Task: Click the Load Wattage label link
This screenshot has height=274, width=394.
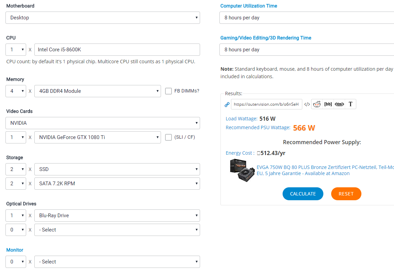Action: point(241,119)
